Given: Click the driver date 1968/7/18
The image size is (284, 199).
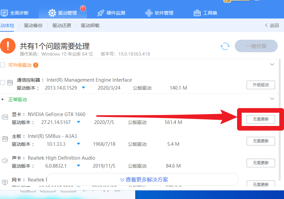Looking at the screenshot, I should (x=104, y=144).
